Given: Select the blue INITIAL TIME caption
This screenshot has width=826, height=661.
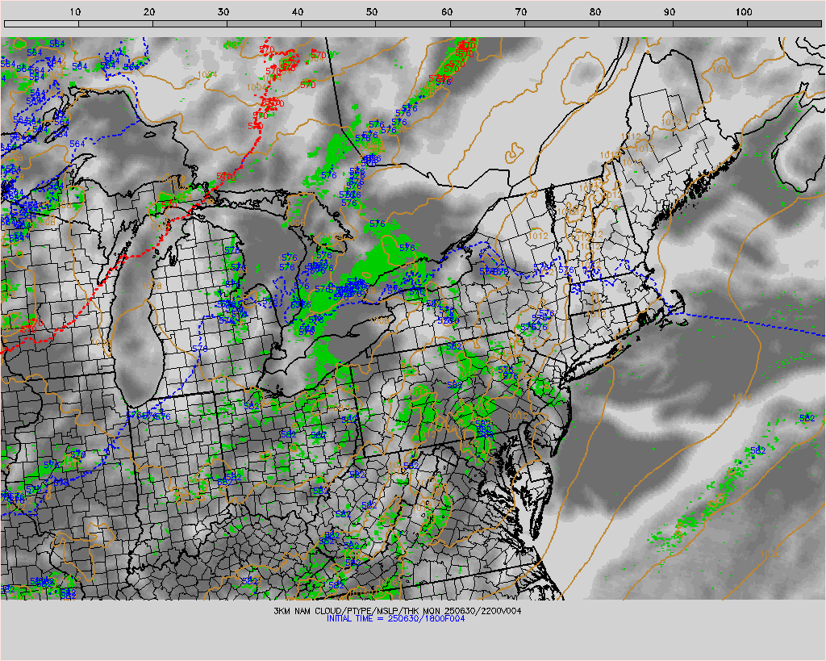Looking at the screenshot, I should [395, 619].
